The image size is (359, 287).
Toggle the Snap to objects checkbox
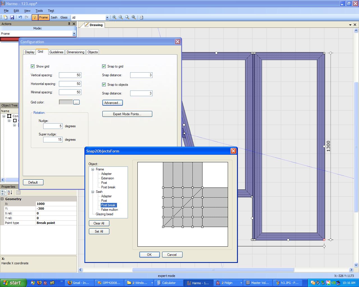[x=104, y=85]
